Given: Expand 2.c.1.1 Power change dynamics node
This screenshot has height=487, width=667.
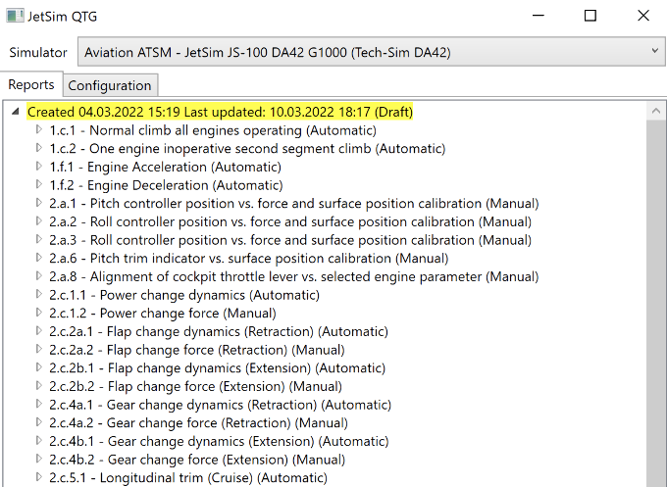Looking at the screenshot, I should point(38,294).
